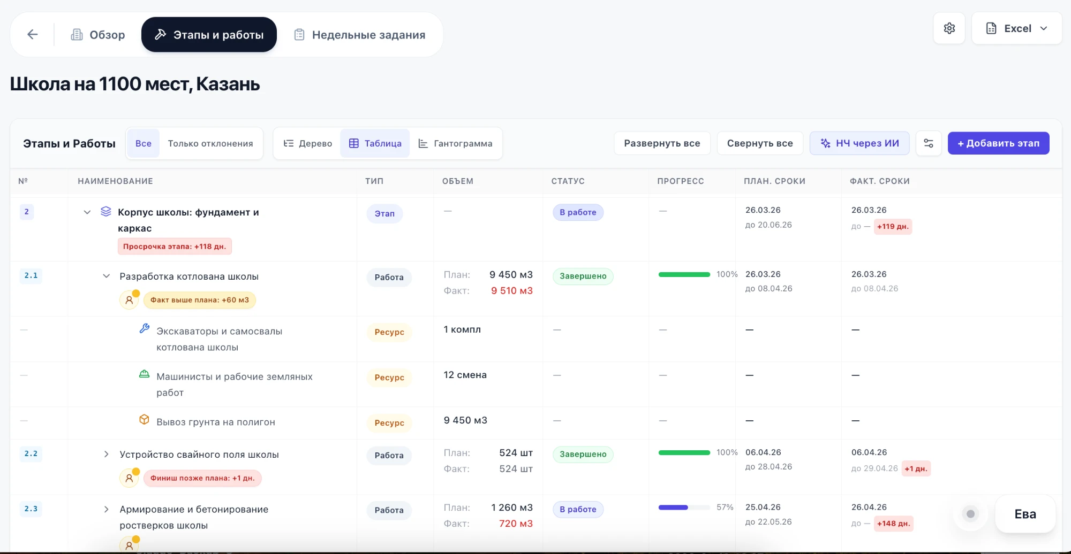Screen dimensions: 1071x554
Task: Expand the Армирование и бетонирование ростверков row
Action: click(107, 509)
